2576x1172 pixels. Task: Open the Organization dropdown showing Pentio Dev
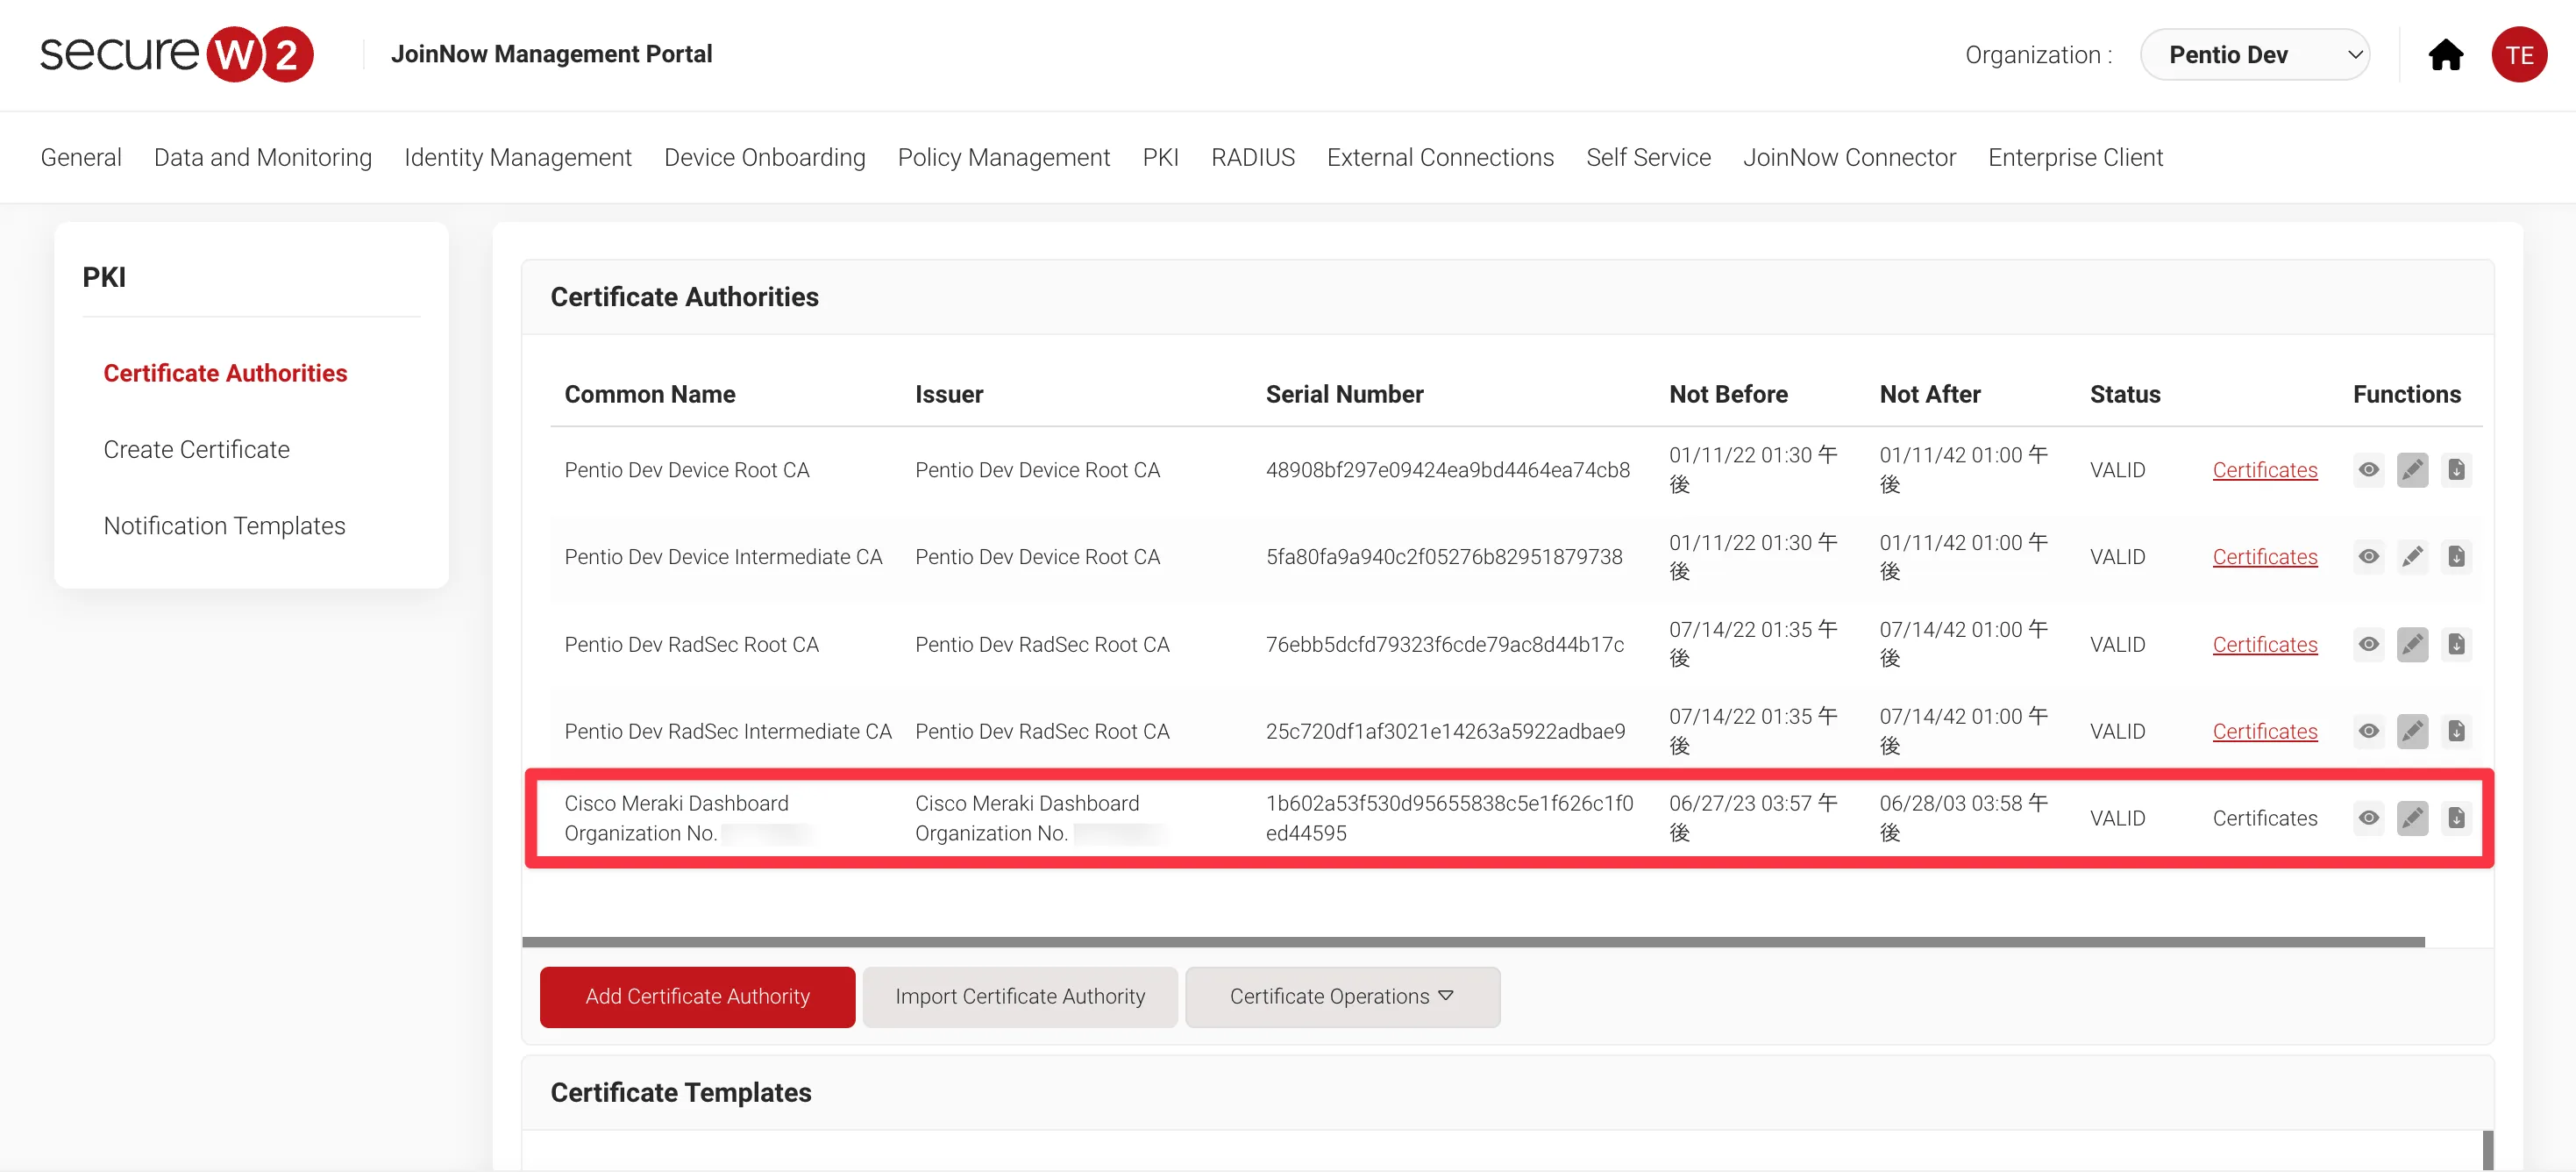click(x=2255, y=55)
